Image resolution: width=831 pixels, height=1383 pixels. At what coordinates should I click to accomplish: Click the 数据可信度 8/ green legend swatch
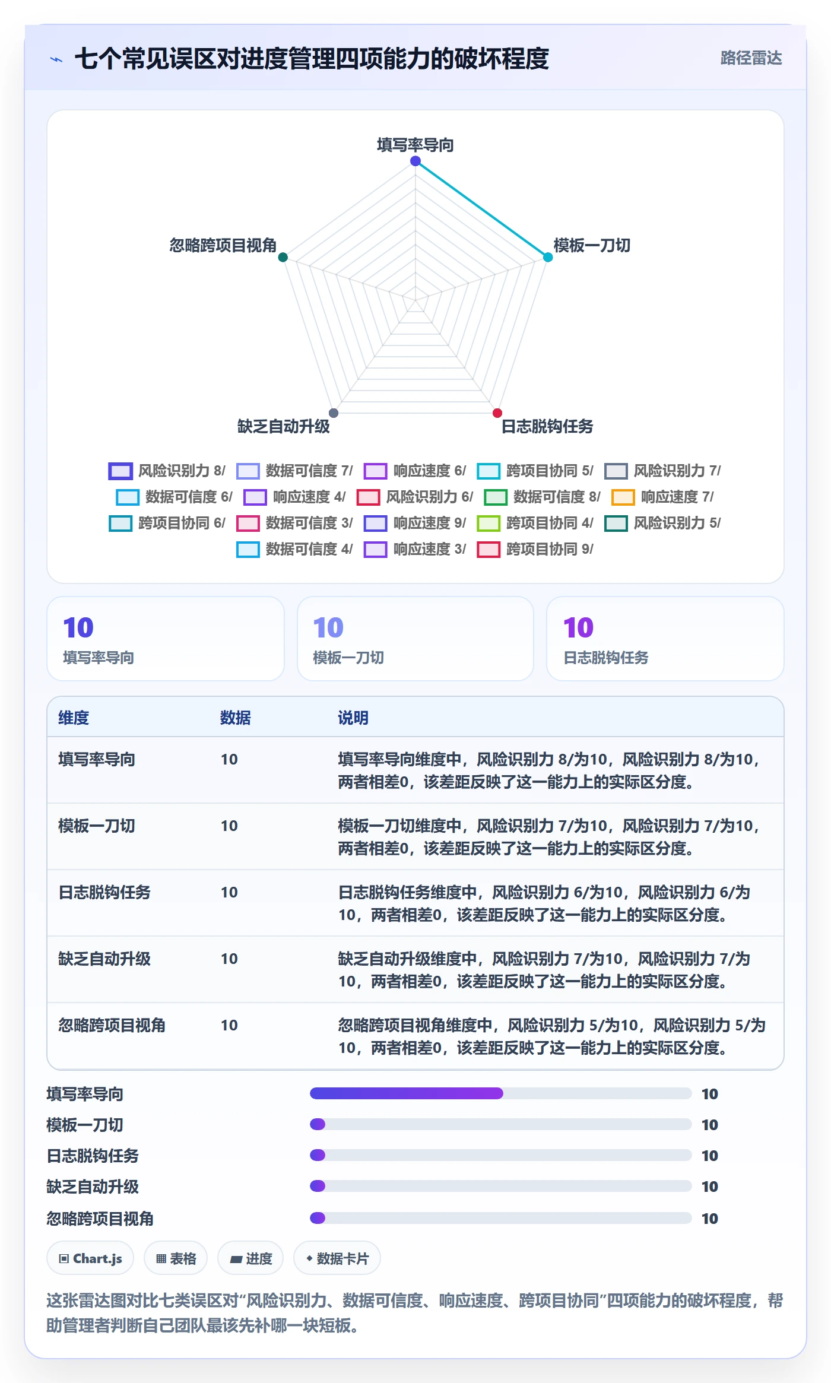[x=496, y=497]
